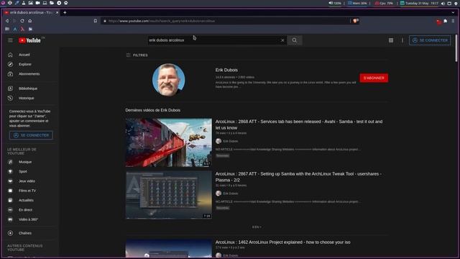This screenshot has width=460, height=259.
Task: Open new browser tab
Action: (x=65, y=13)
